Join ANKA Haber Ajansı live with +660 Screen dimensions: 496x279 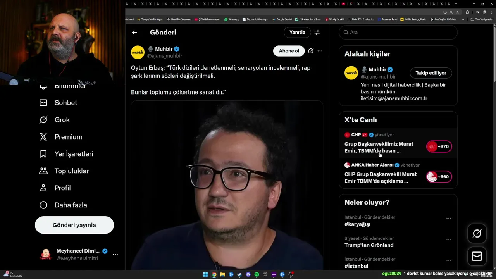point(439,177)
